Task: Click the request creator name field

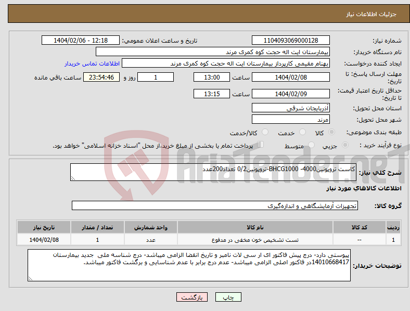Action: (226, 63)
